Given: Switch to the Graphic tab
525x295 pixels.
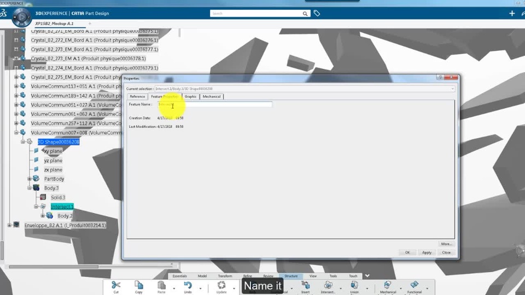Looking at the screenshot, I should tap(190, 96).
